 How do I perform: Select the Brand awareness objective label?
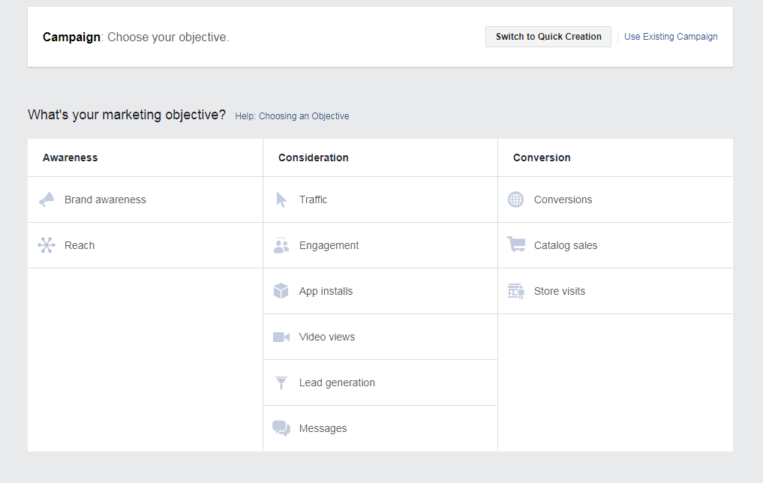pyautogui.click(x=105, y=199)
